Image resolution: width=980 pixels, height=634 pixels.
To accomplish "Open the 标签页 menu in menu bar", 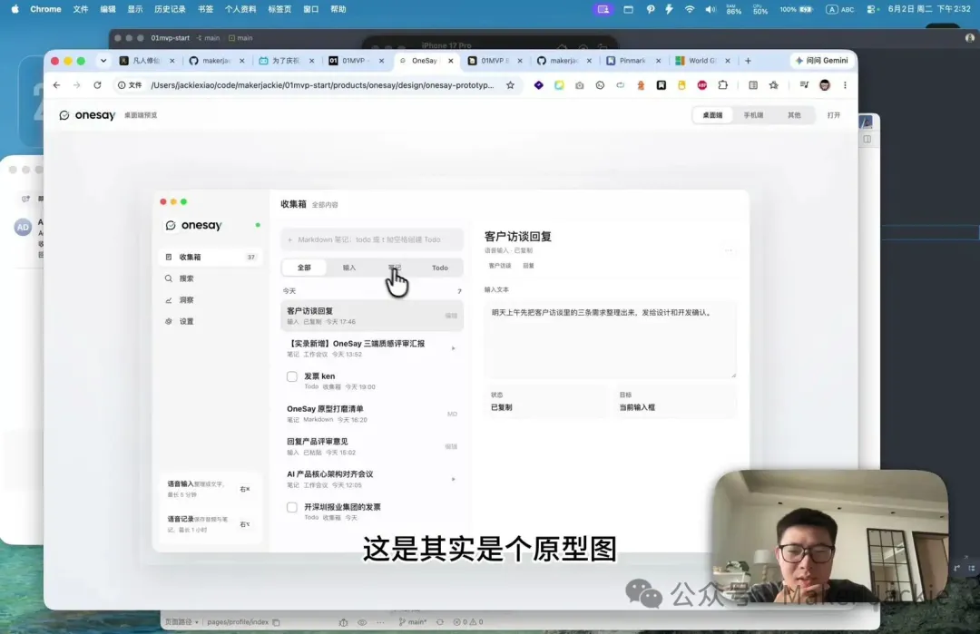I will (279, 9).
